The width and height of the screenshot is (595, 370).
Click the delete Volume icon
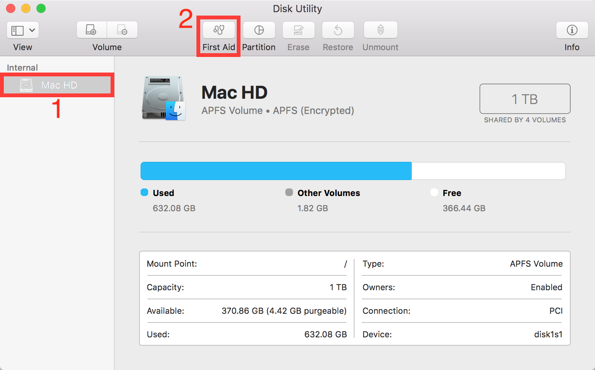[x=122, y=29]
